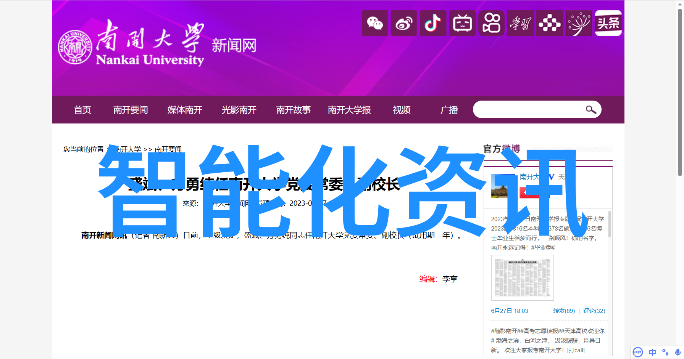Click the Weibo widget inner scrollbar
684x359 pixels.
(x=610, y=224)
